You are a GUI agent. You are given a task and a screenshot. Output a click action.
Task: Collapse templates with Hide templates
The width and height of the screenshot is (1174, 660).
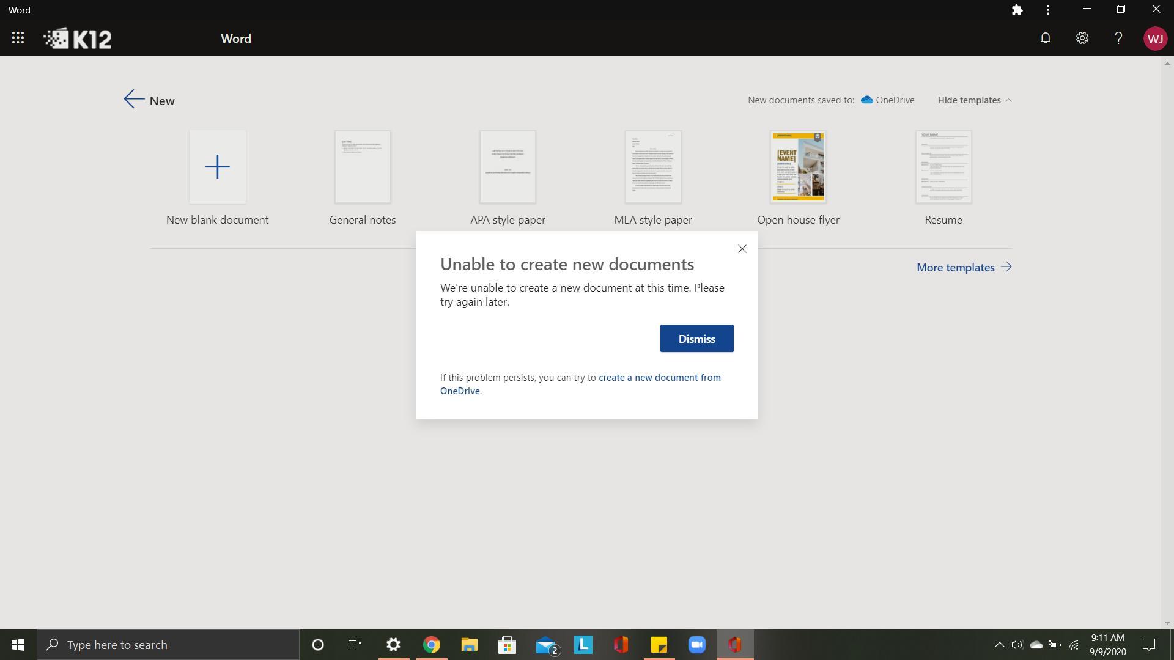click(974, 100)
